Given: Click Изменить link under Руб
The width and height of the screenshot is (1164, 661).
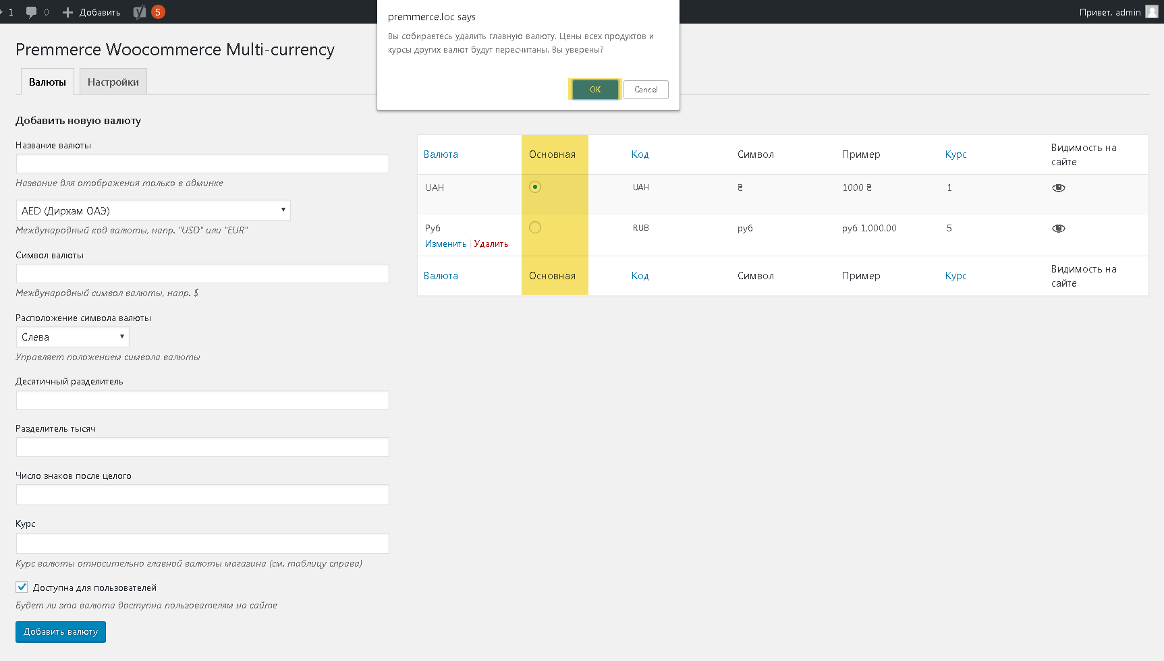Looking at the screenshot, I should click(445, 244).
